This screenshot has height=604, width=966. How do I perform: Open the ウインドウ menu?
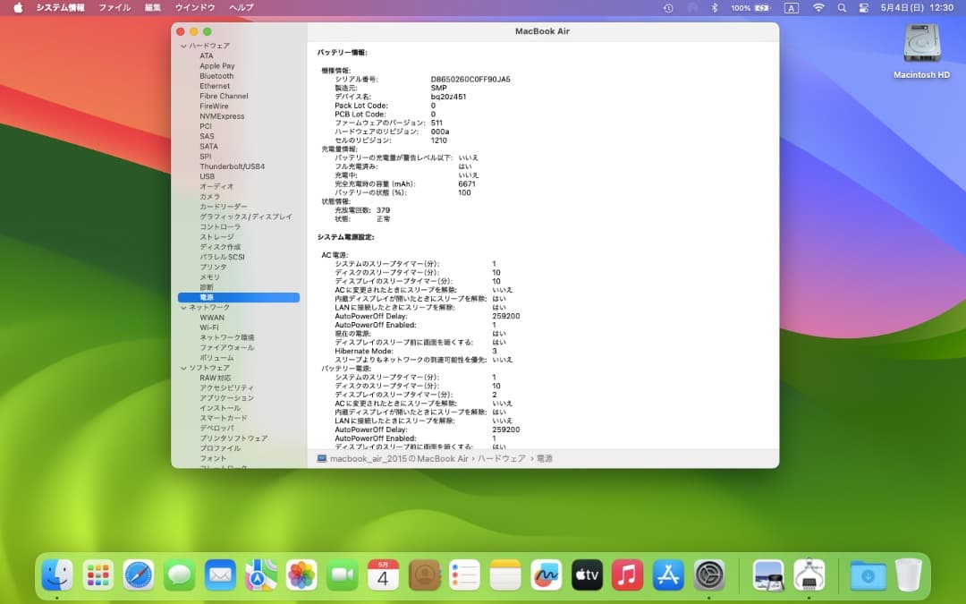click(x=199, y=7)
